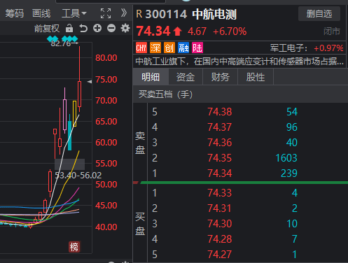Switch to the 财务 tab
This screenshot has width=348, height=263.
pos(221,77)
